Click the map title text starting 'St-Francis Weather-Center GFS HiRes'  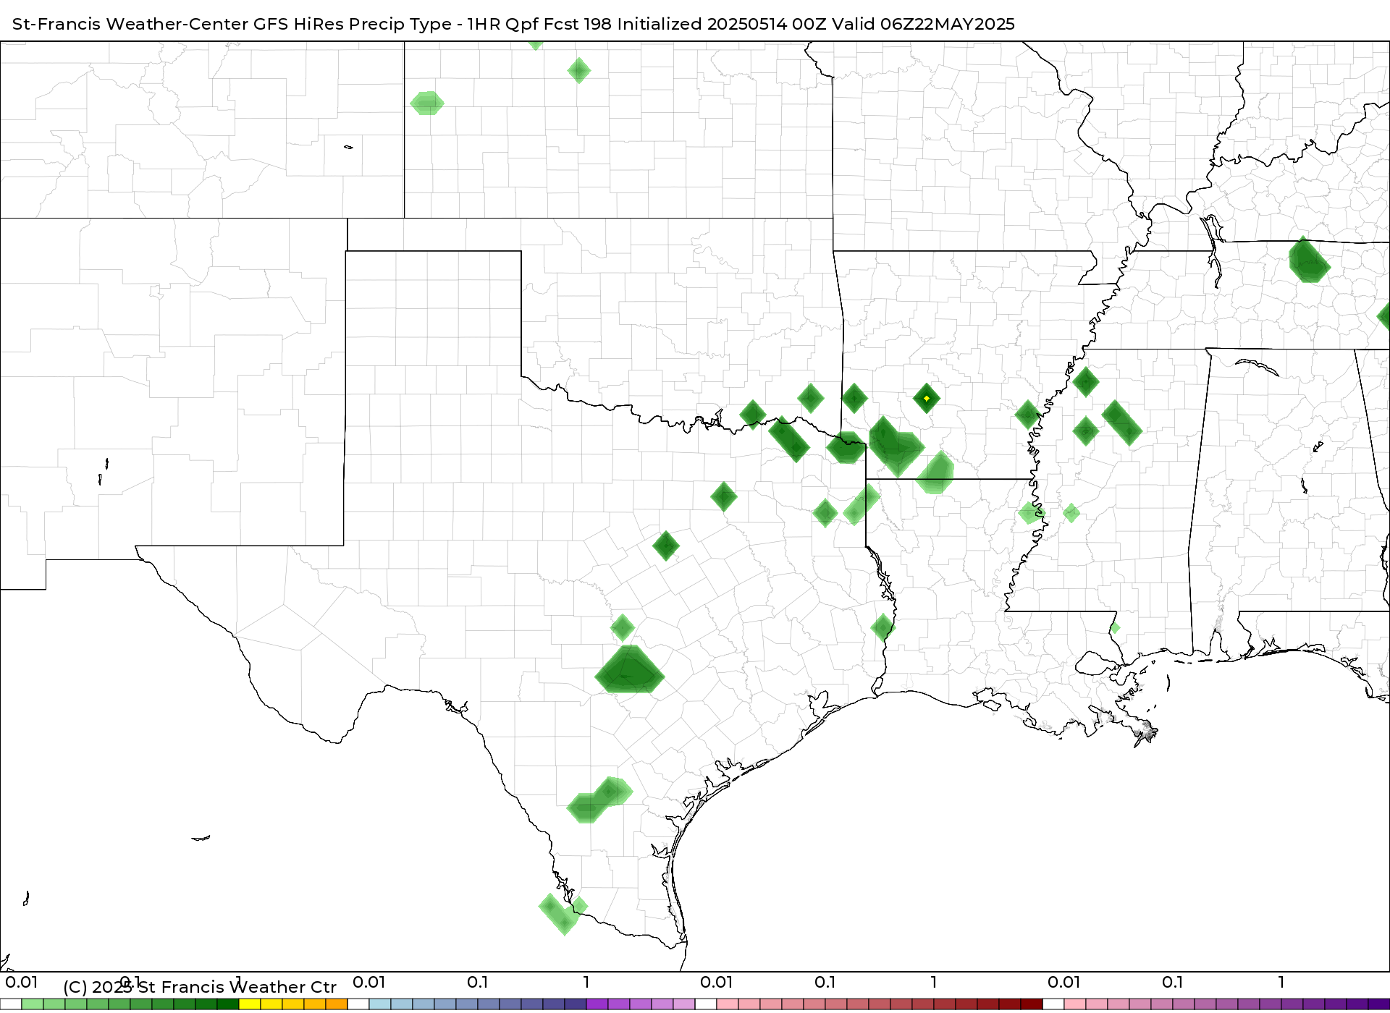pos(513,24)
